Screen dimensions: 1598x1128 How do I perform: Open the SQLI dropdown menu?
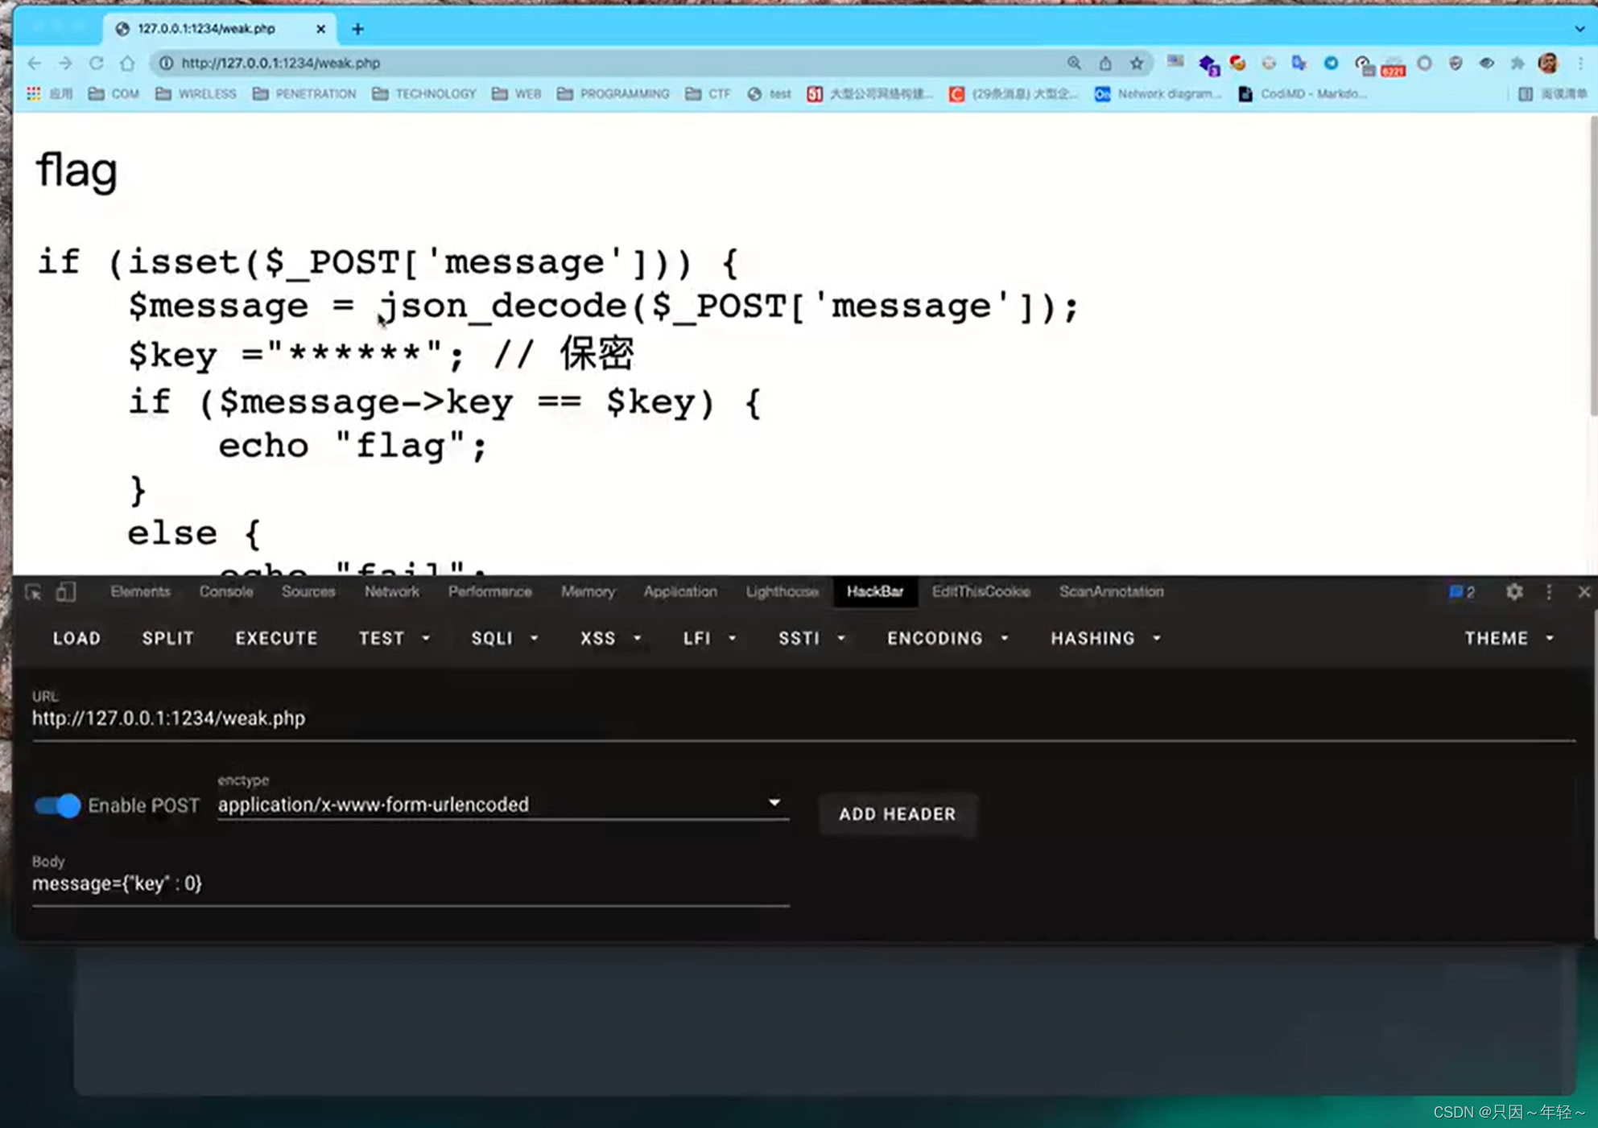tap(504, 638)
